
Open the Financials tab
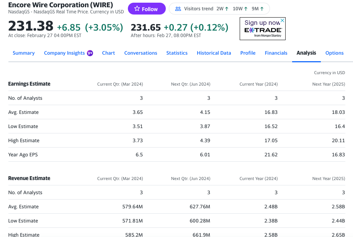[276, 53]
